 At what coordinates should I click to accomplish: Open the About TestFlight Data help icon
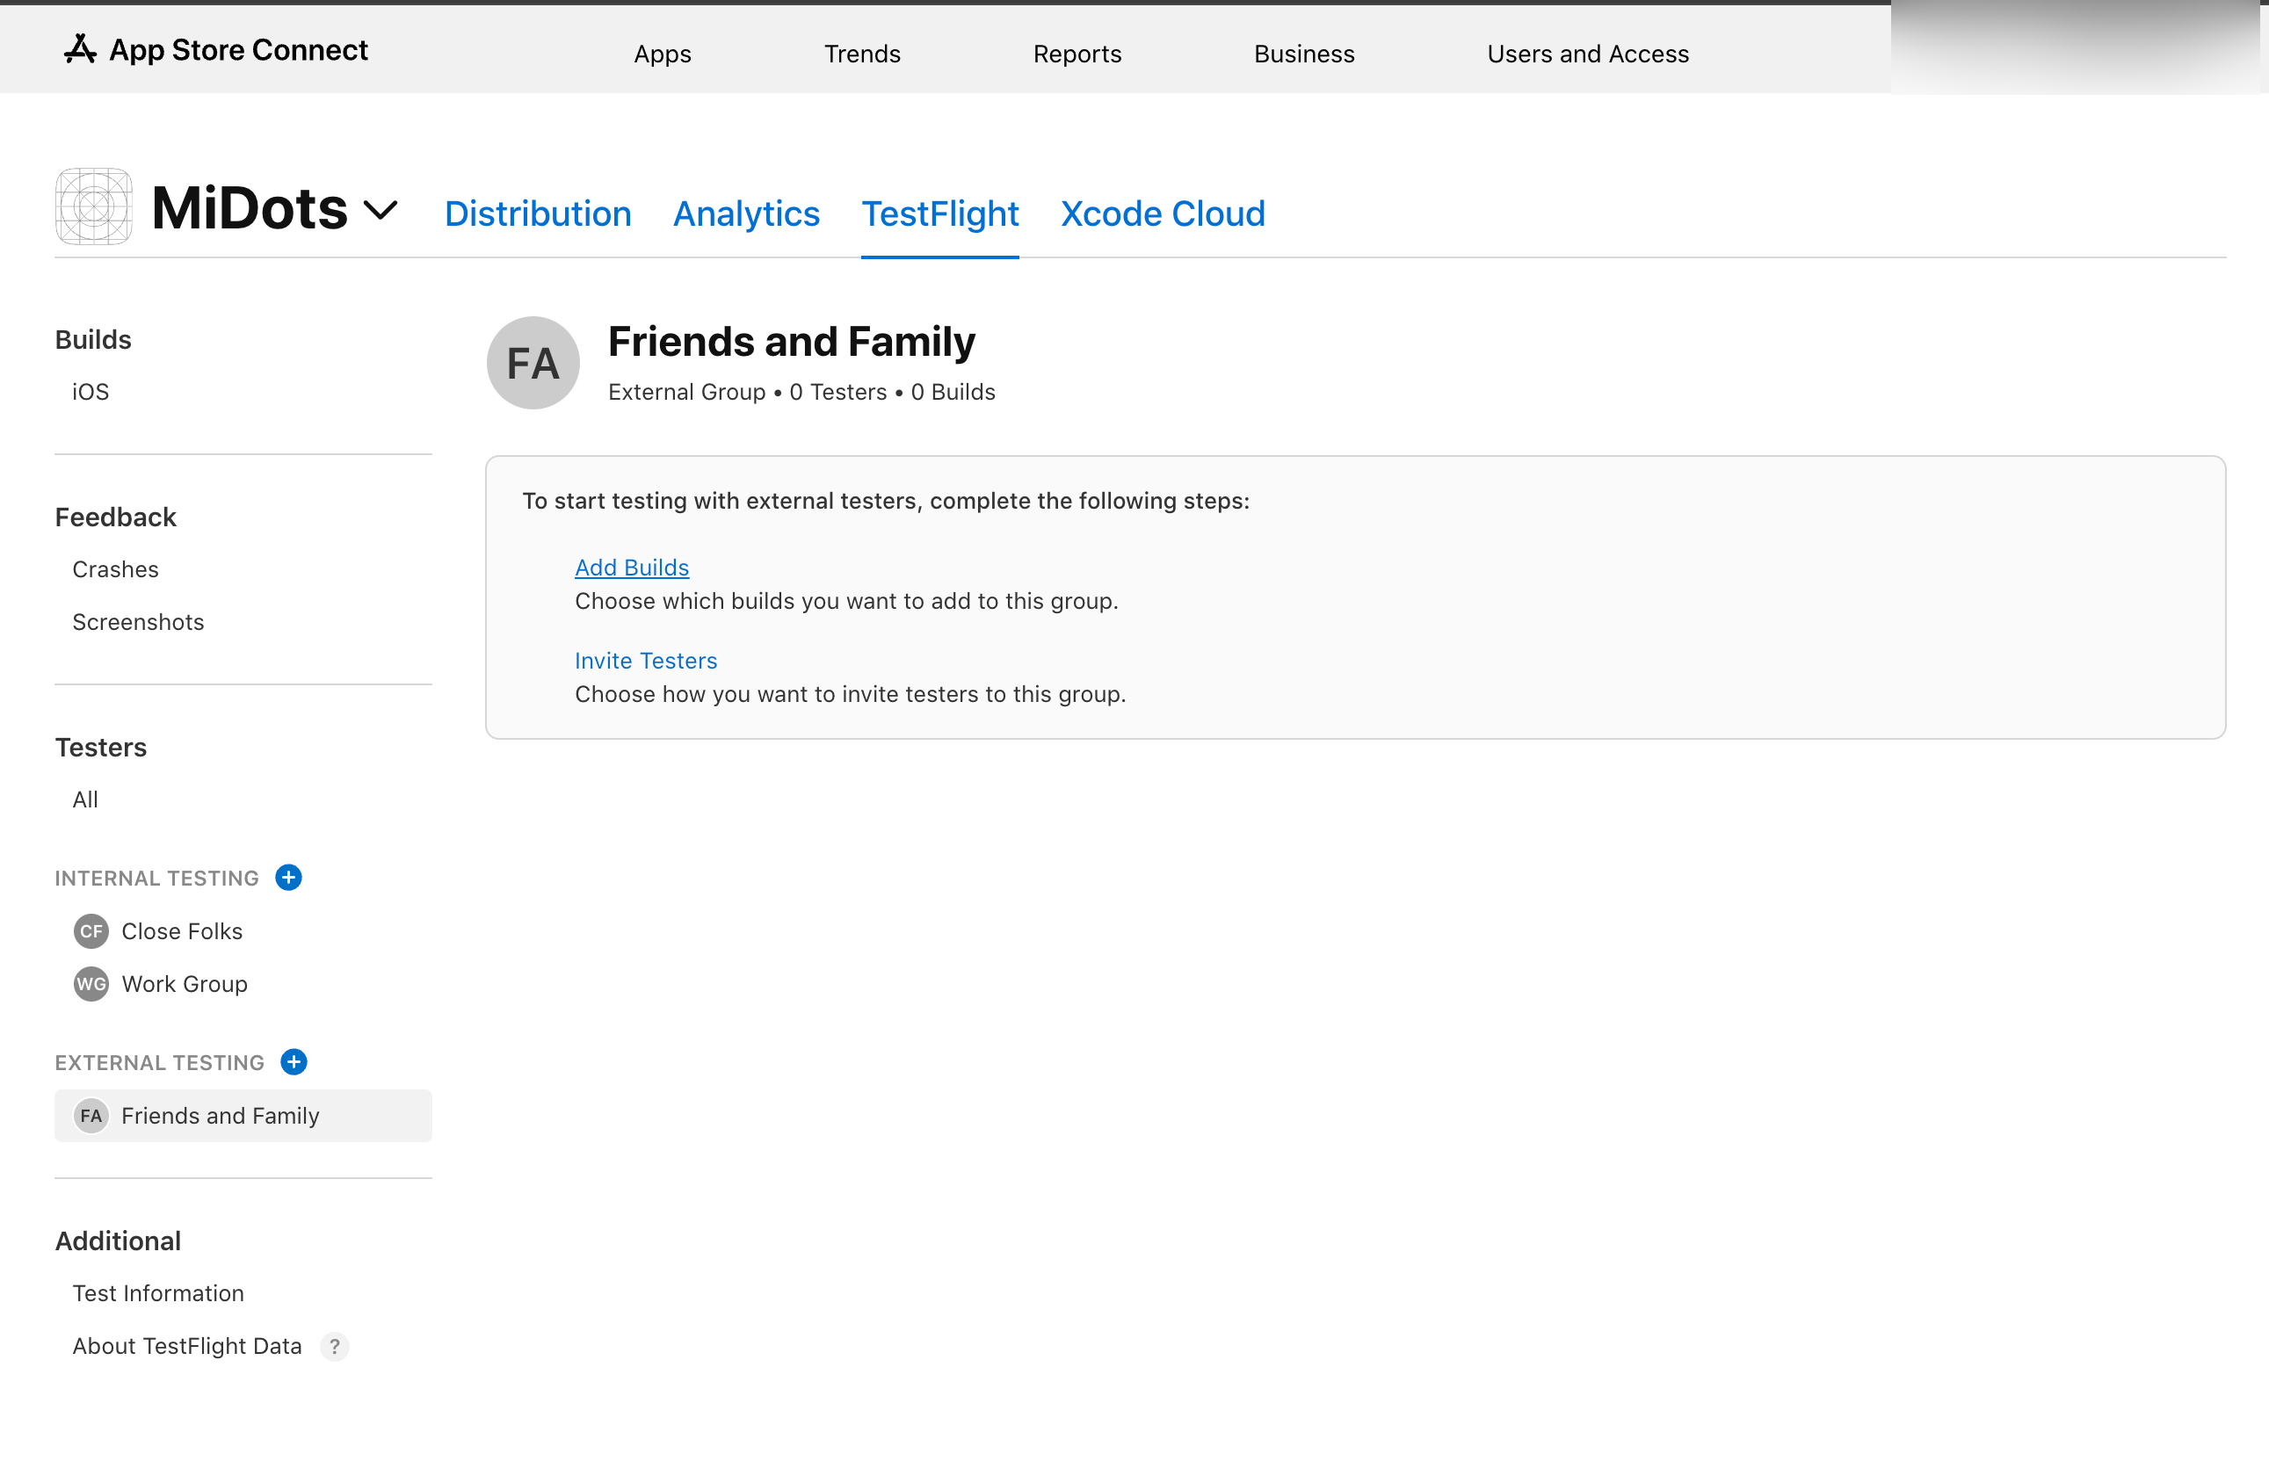(335, 1345)
